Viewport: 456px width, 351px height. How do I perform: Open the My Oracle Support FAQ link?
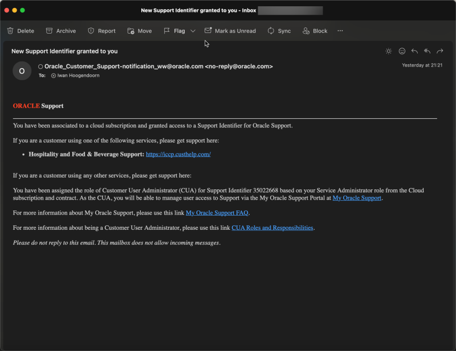click(217, 212)
